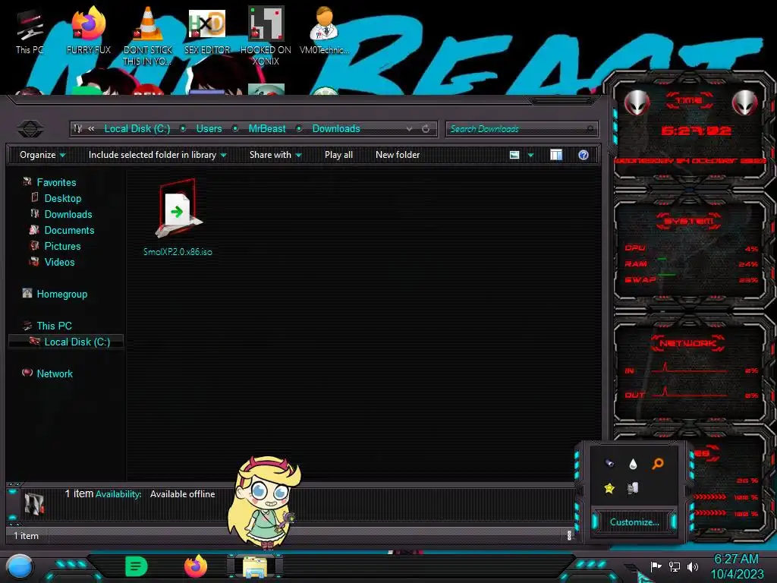Open Downloads under Favorites
This screenshot has height=583, width=777.
tap(68, 214)
